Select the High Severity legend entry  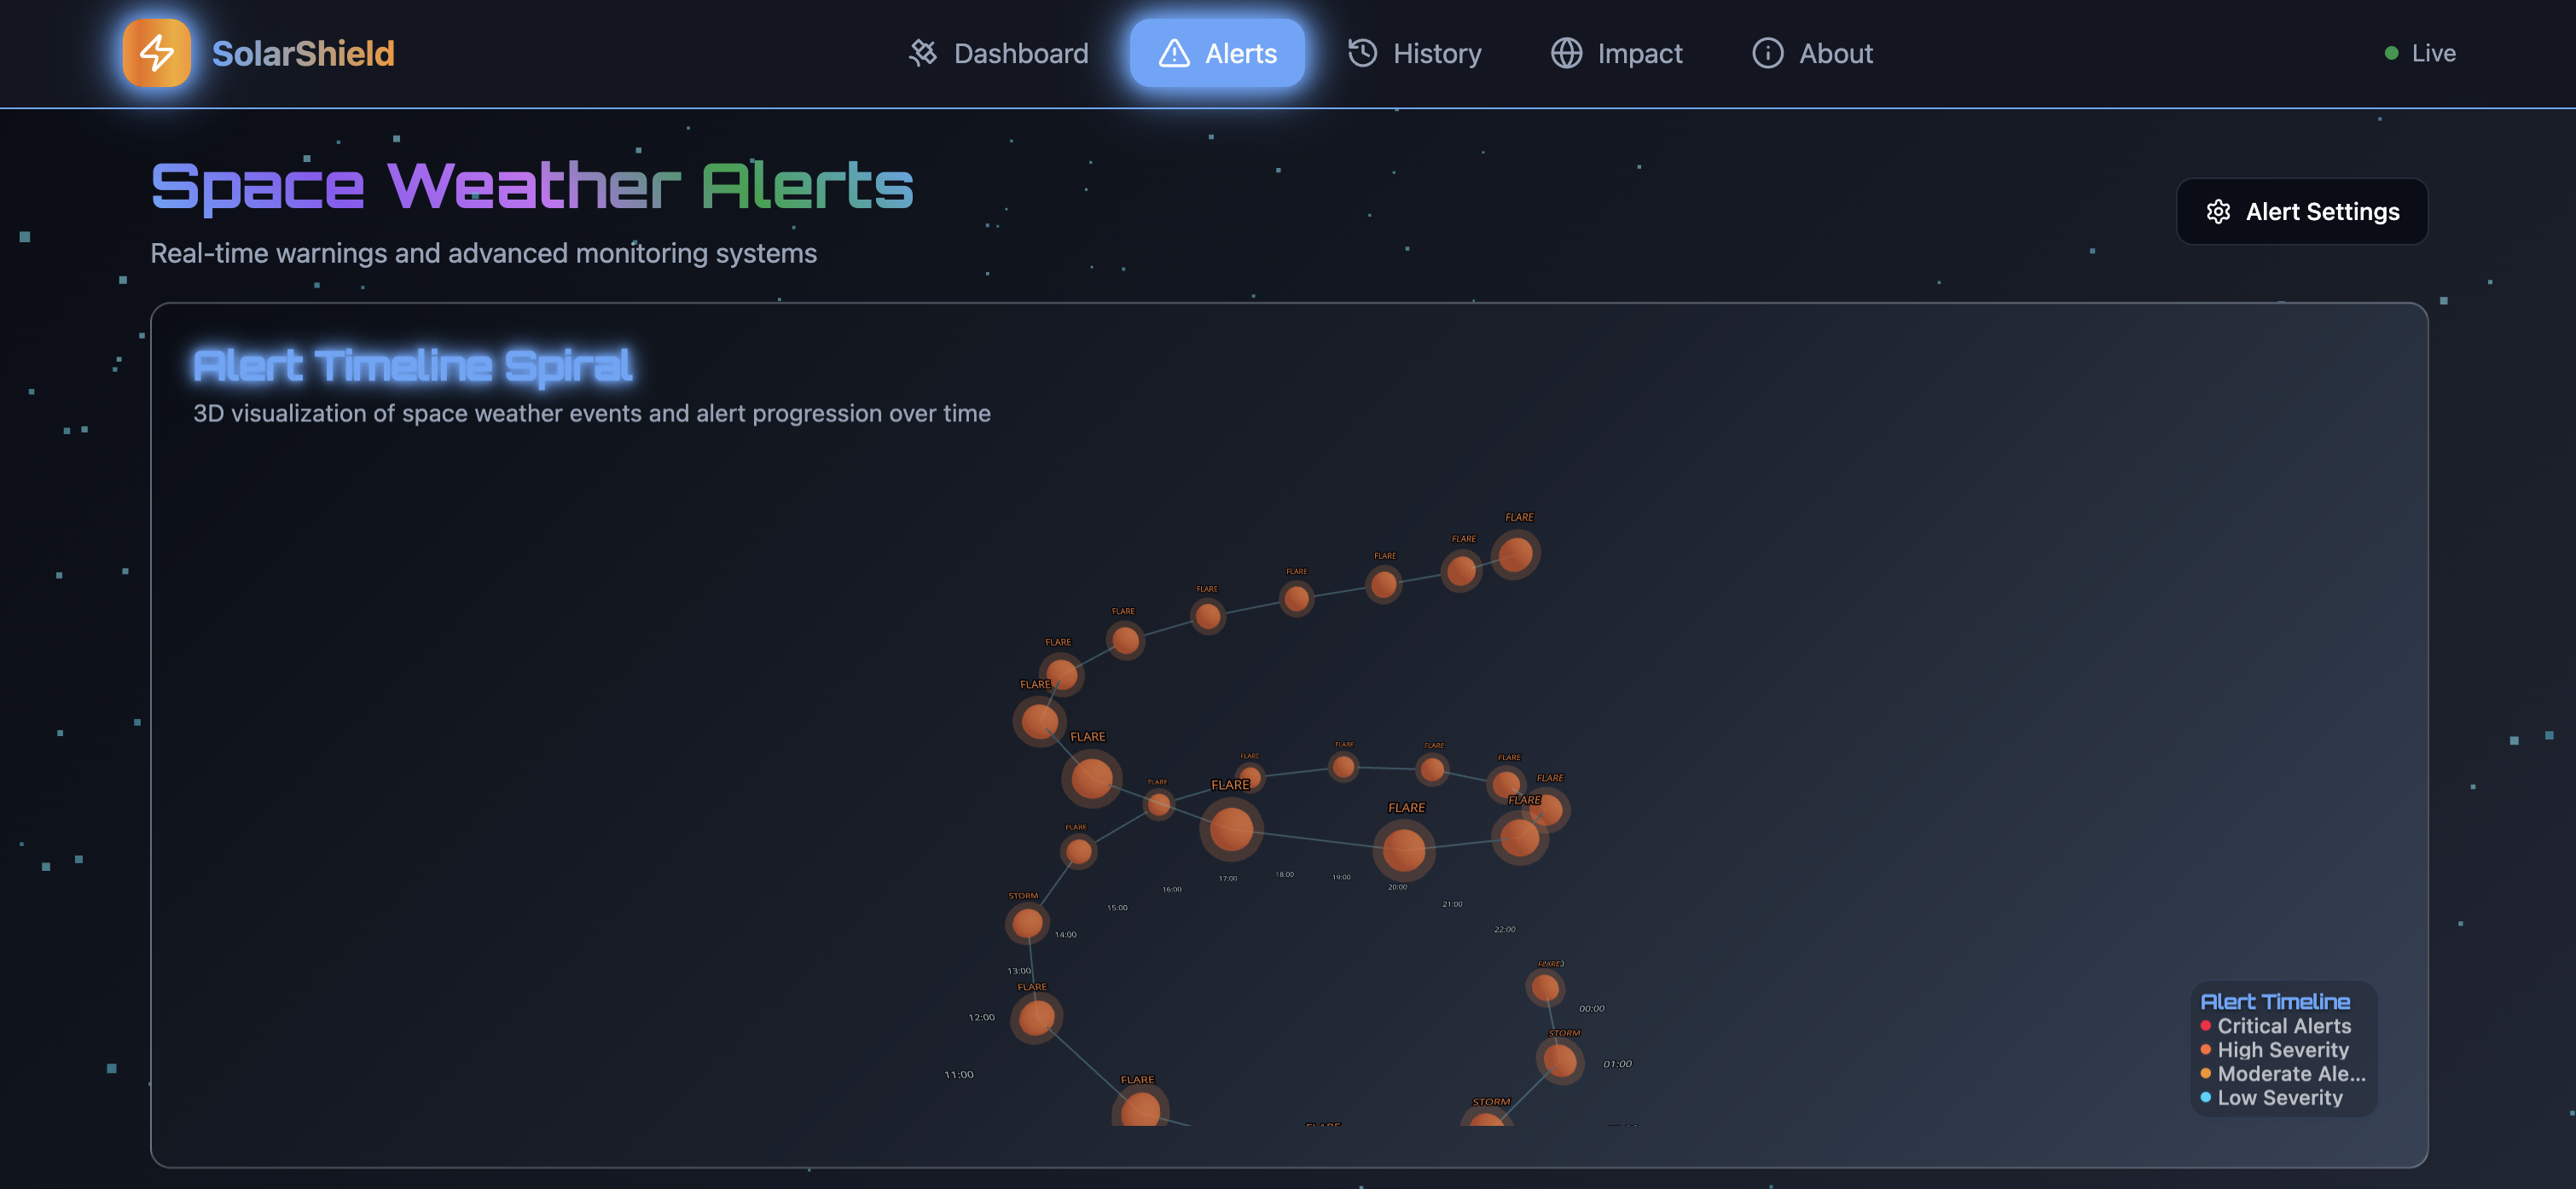(x=2282, y=1049)
